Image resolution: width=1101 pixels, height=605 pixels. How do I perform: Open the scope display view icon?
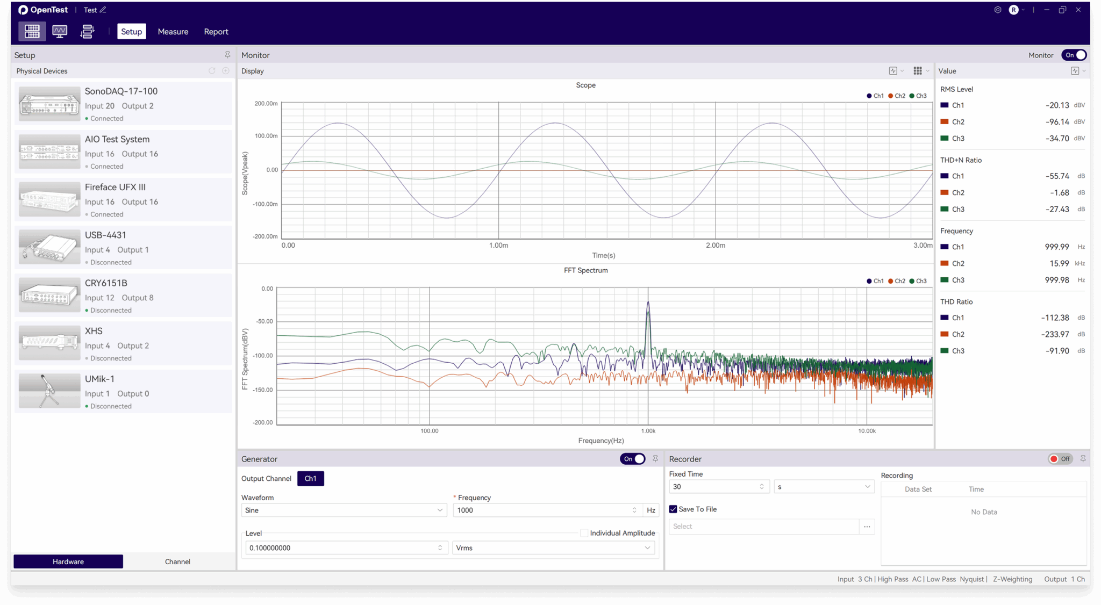59,31
